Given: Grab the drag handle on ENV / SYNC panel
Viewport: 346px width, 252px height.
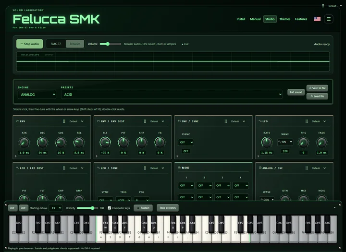Looking at the screenshot, I should [x=226, y=121].
